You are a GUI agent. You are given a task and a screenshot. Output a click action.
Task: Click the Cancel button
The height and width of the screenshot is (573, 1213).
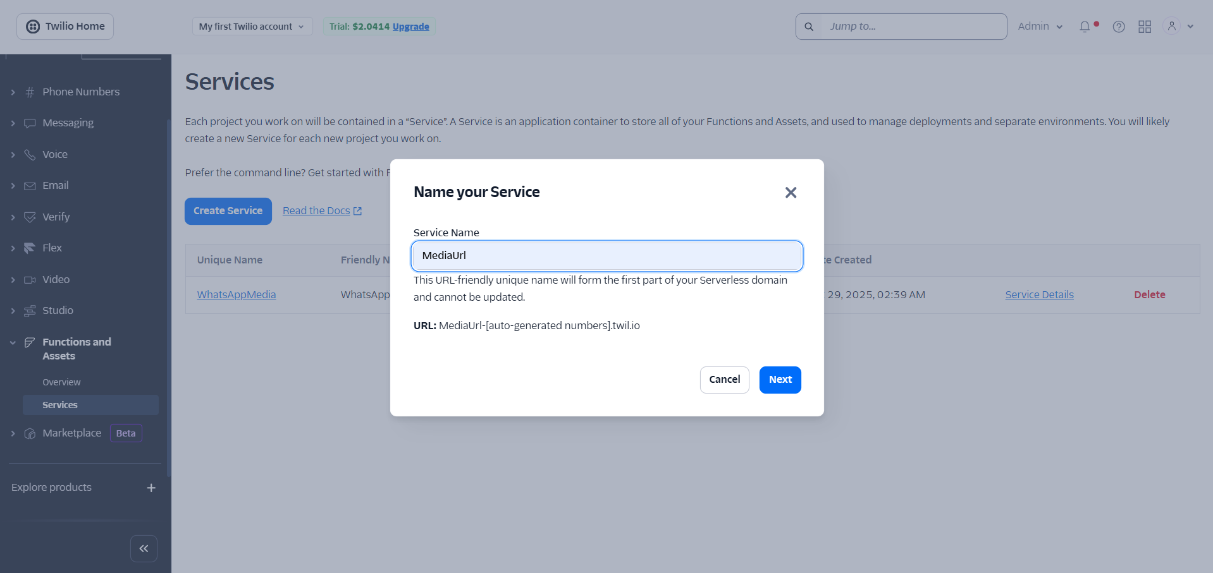click(x=724, y=380)
